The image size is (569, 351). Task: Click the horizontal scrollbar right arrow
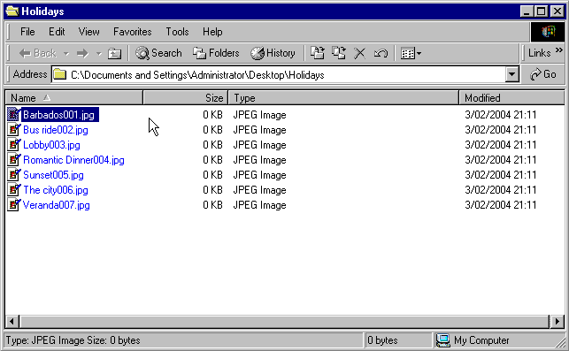(557, 321)
